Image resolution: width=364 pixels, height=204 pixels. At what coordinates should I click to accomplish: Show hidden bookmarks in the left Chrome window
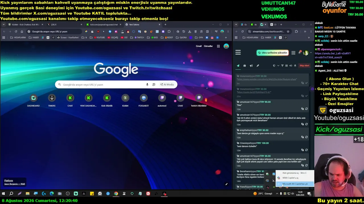click(x=226, y=37)
